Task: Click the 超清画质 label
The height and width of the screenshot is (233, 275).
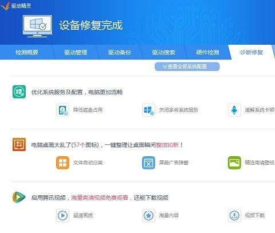Action: coord(83,215)
